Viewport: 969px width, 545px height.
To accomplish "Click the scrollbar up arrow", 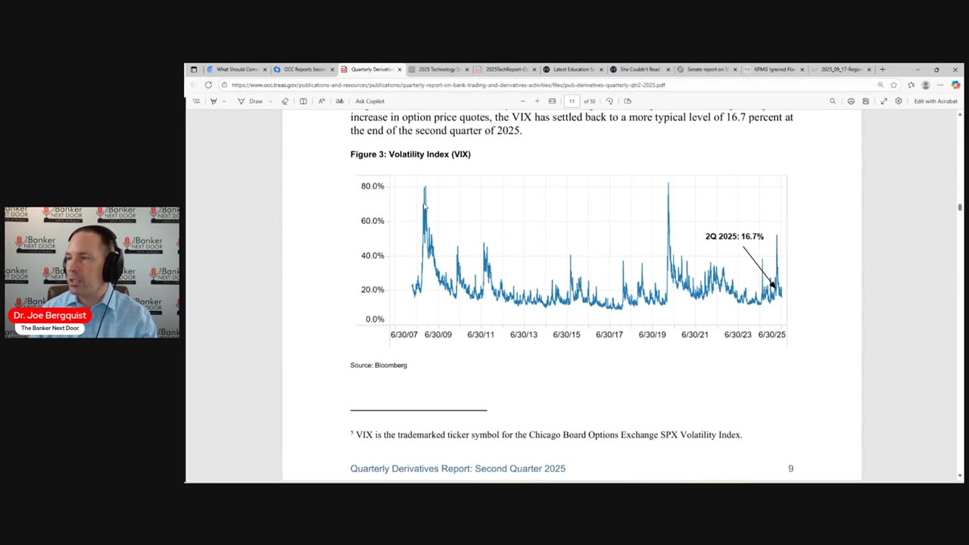I will [960, 114].
